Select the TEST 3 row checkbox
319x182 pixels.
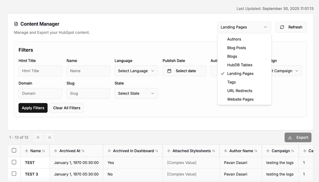tap(14, 174)
